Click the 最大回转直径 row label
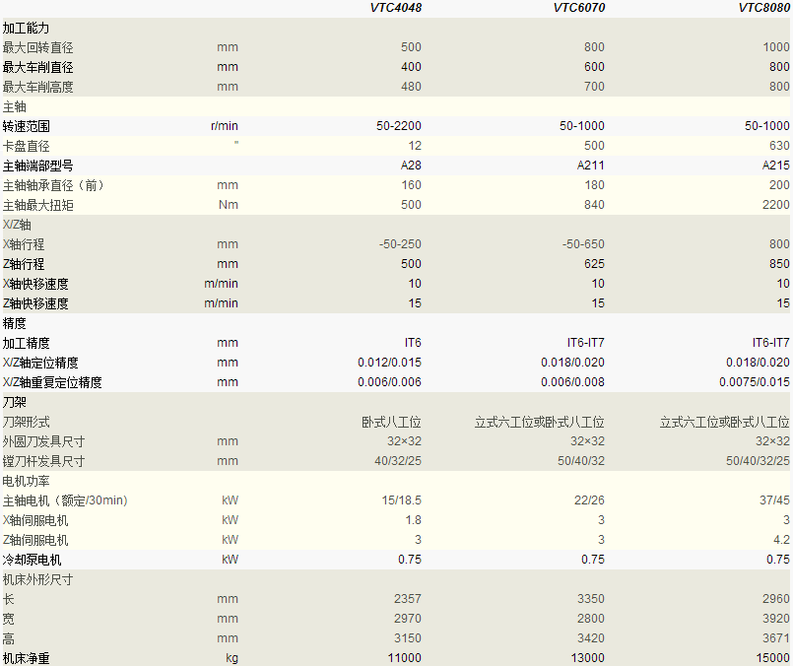This screenshot has height=666, width=793. click(38, 47)
